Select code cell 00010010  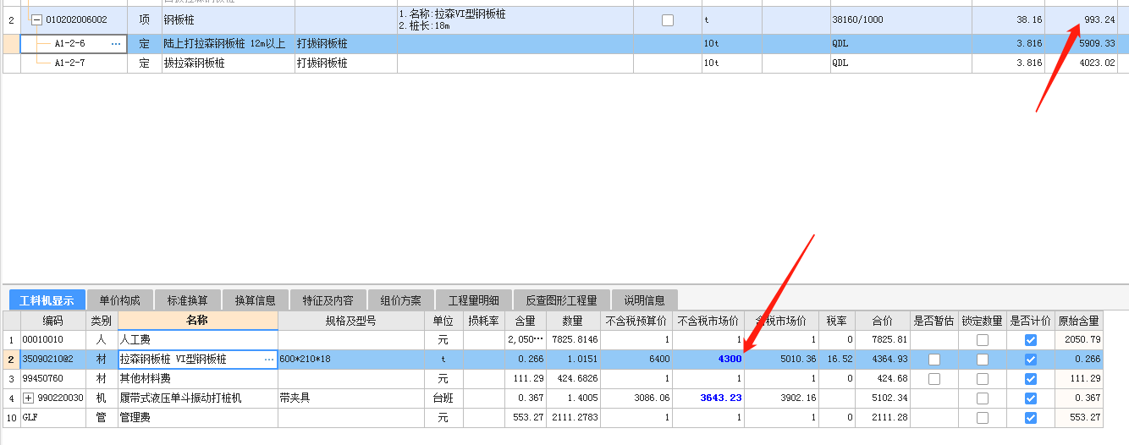click(53, 340)
